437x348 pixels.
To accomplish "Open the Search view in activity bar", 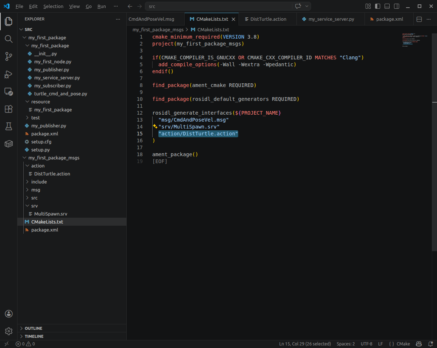I will click(x=8, y=39).
